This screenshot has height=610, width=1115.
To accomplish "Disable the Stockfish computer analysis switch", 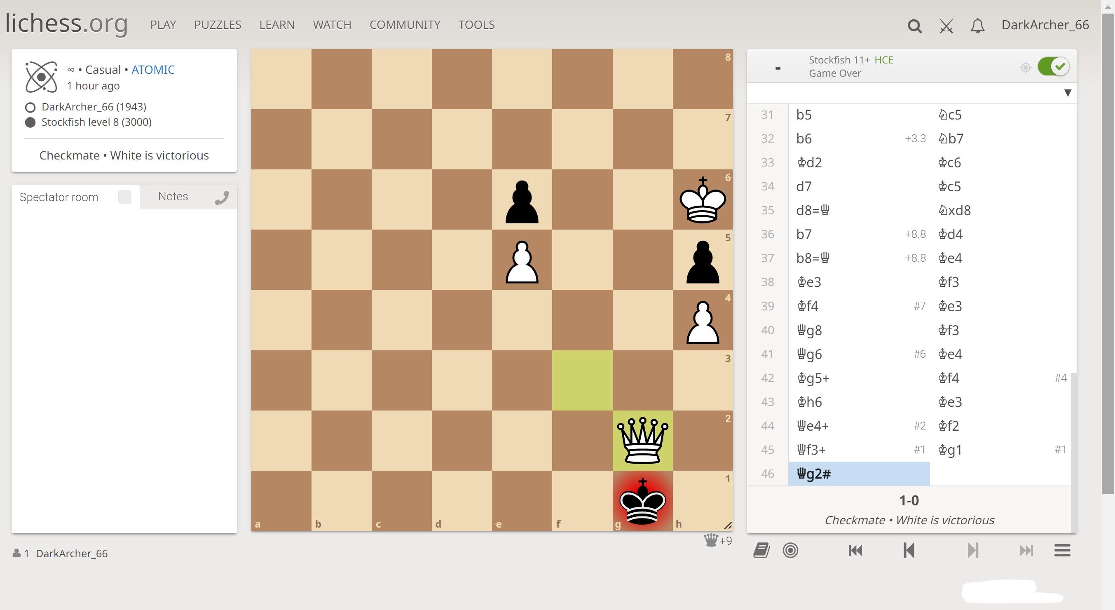I will 1054,66.
